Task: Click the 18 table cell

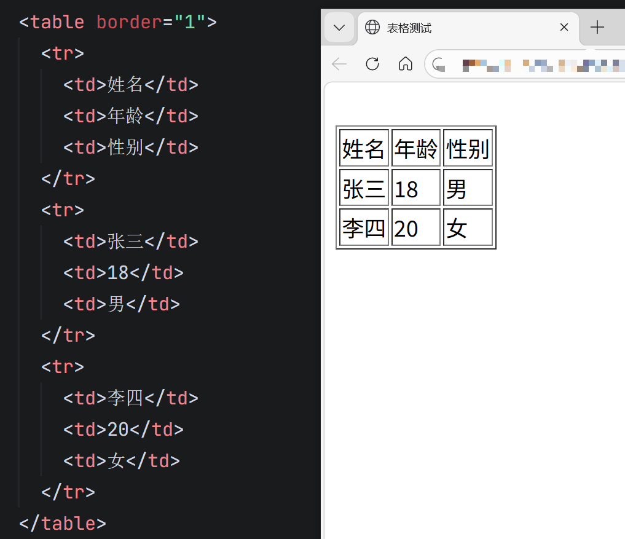Action: point(415,187)
